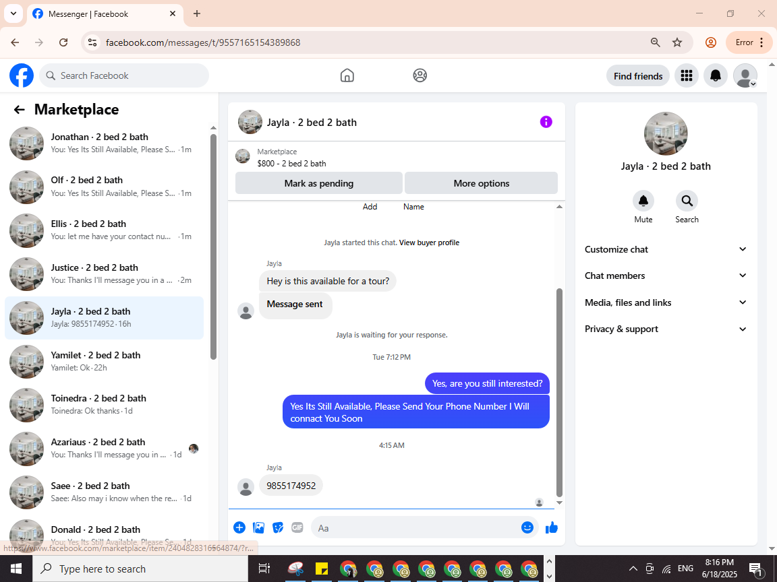Select Jayla · 2 bed 2 bath conversation
This screenshot has width=777, height=582.
point(104,318)
